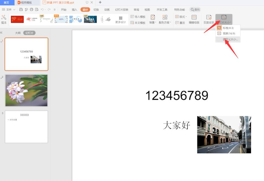Open the 文件 dropdown arrow
The width and height of the screenshot is (264, 181).
point(14,10)
